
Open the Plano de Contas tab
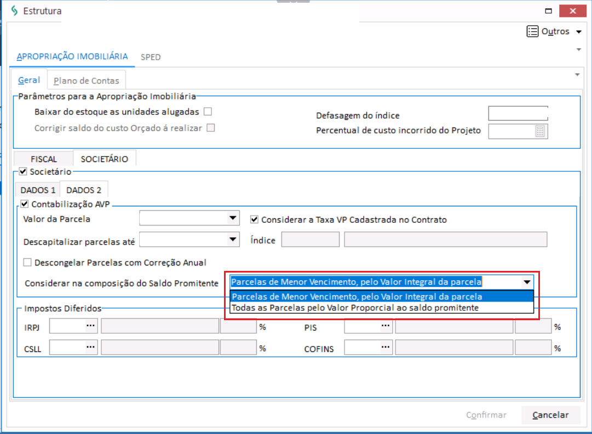pos(86,81)
